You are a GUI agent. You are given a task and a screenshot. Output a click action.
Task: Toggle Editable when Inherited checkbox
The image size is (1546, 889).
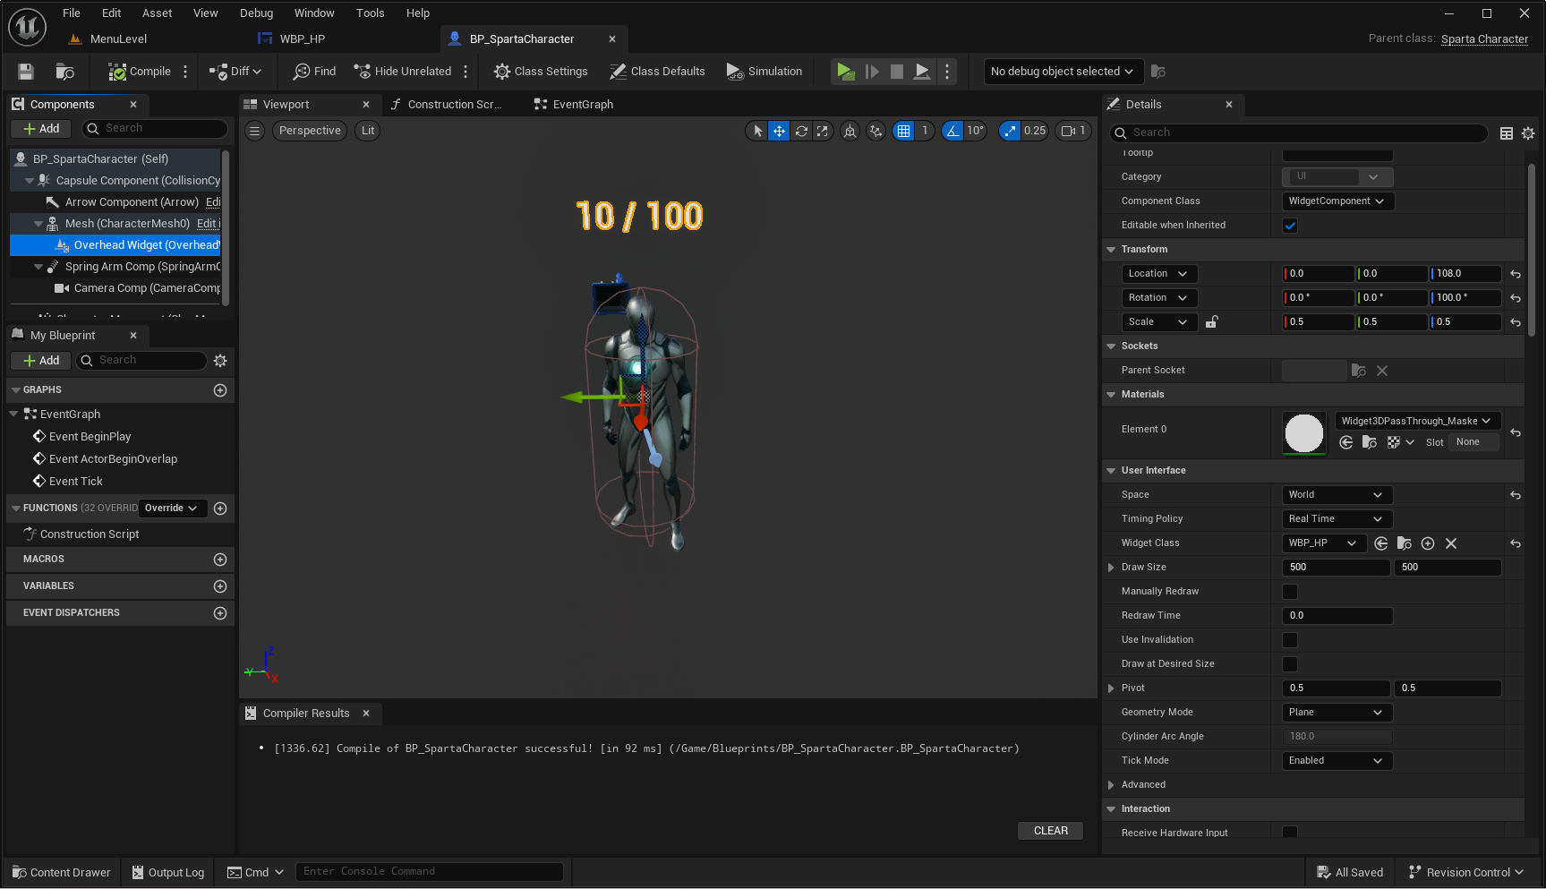(x=1290, y=226)
